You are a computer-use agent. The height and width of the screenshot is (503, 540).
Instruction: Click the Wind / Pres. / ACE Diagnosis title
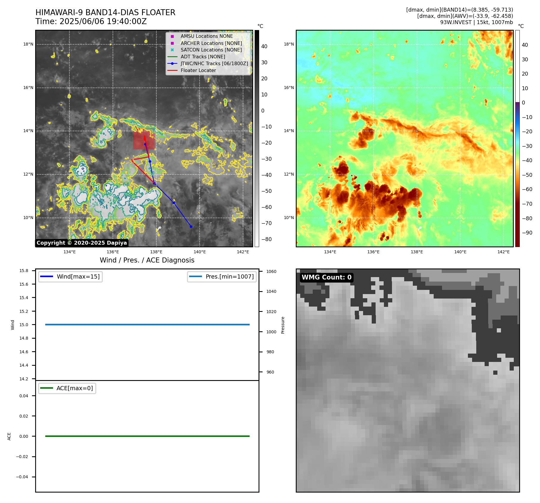147,260
